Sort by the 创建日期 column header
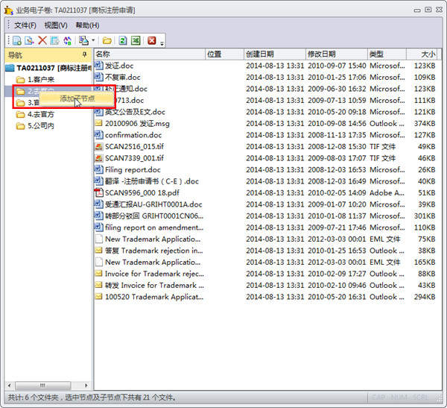 point(274,54)
